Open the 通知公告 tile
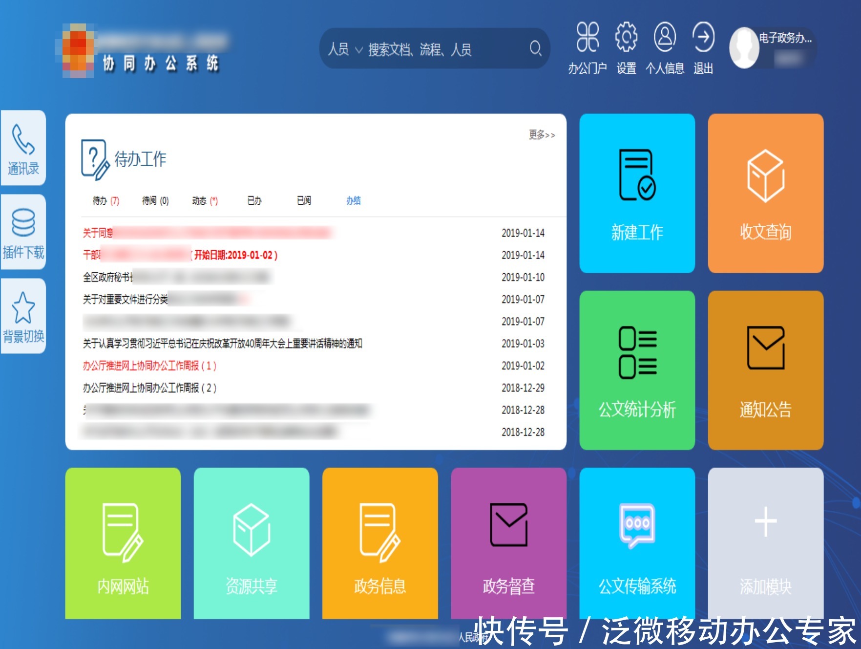 point(765,370)
